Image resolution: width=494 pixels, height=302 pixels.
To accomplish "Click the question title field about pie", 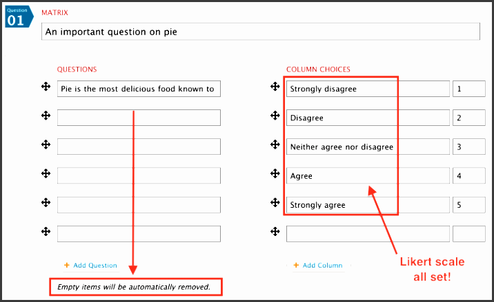I will pos(260,32).
